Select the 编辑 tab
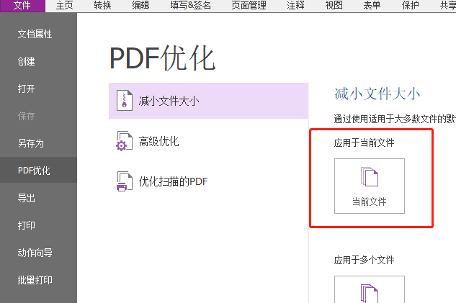 click(x=140, y=5)
